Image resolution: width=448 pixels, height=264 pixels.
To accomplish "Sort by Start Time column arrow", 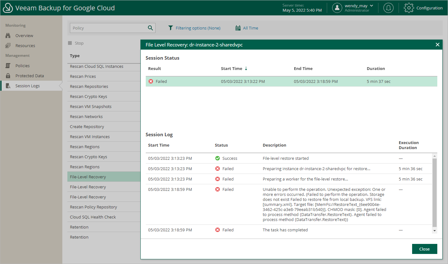I will (246, 68).
